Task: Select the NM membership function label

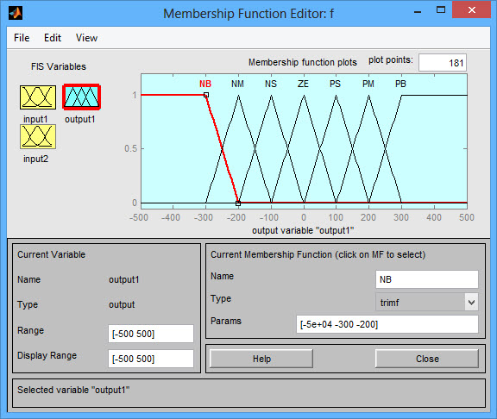Action: 237,84
